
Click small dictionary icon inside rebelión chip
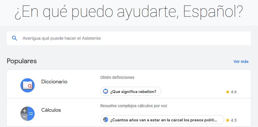106,91
